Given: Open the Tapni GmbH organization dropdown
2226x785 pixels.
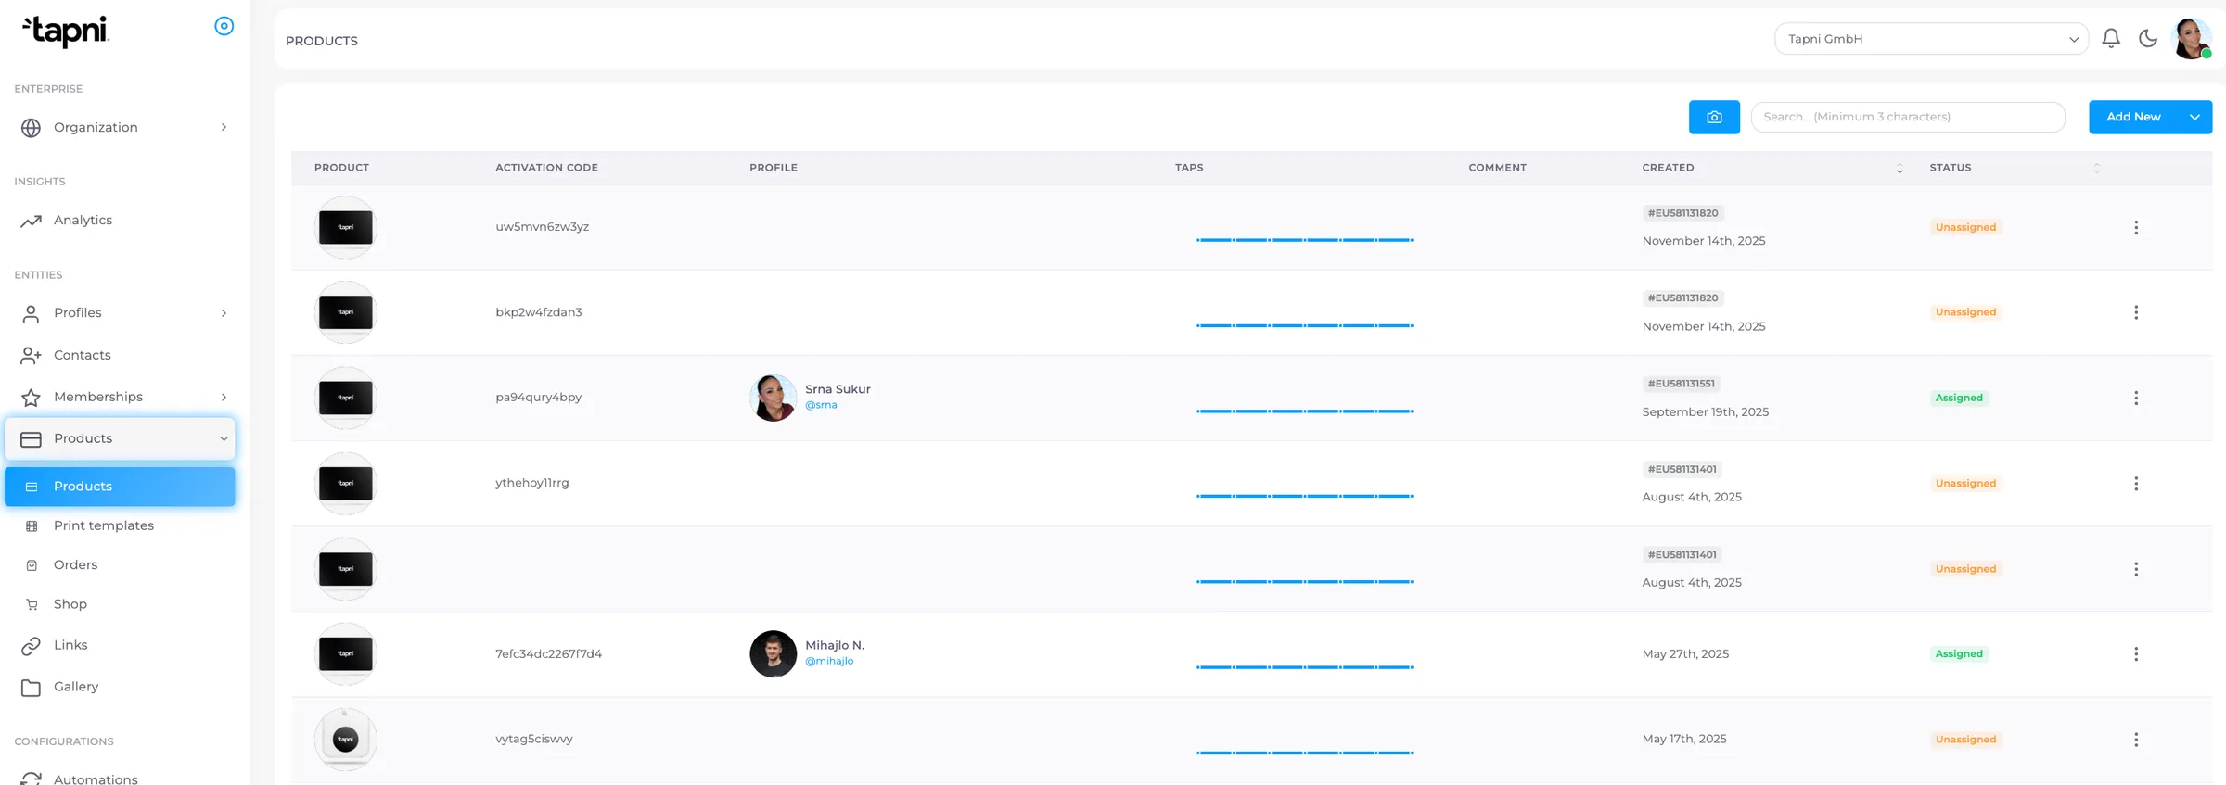Looking at the screenshot, I should (x=1931, y=39).
